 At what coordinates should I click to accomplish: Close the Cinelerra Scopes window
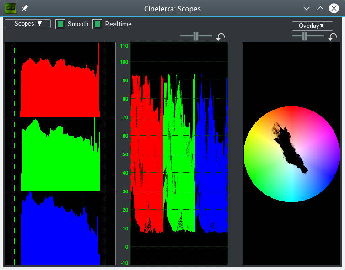tap(334, 8)
